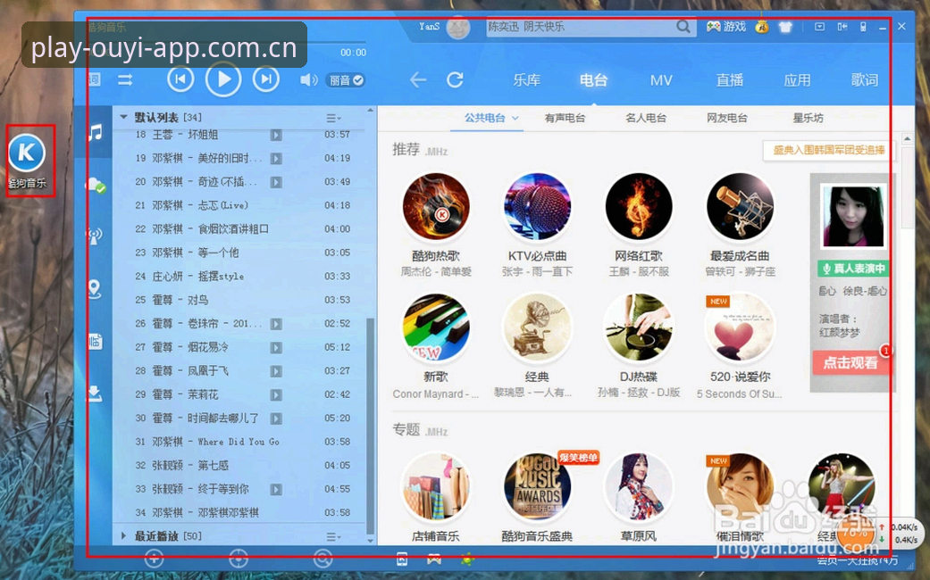
Task: Skip to next track
Action: (x=266, y=79)
